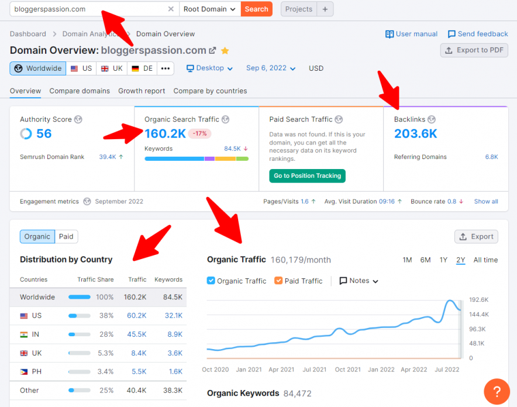Viewport: 517px width, 407px height.
Task: Open the Root Domain dropdown
Action: pyautogui.click(x=210, y=9)
